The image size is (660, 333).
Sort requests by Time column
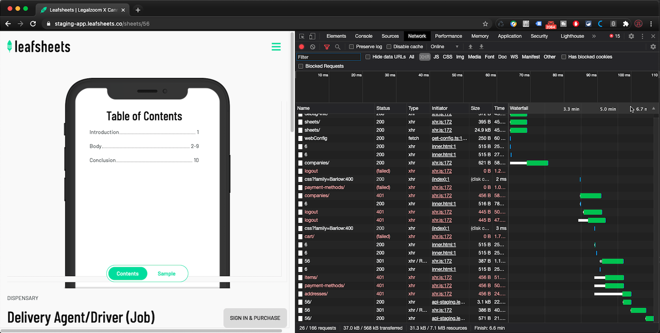(500, 108)
